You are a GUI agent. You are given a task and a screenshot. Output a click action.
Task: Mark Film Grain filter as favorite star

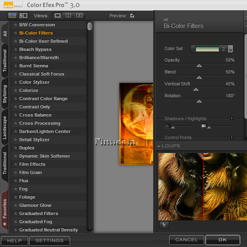16,172
